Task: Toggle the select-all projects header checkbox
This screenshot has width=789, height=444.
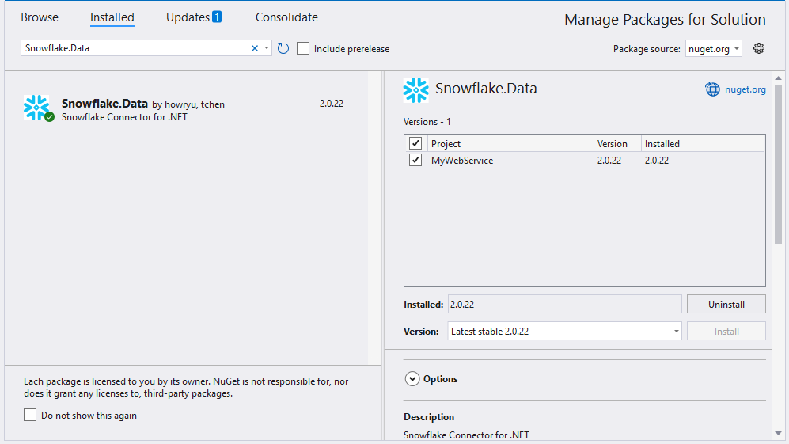Action: tap(415, 143)
